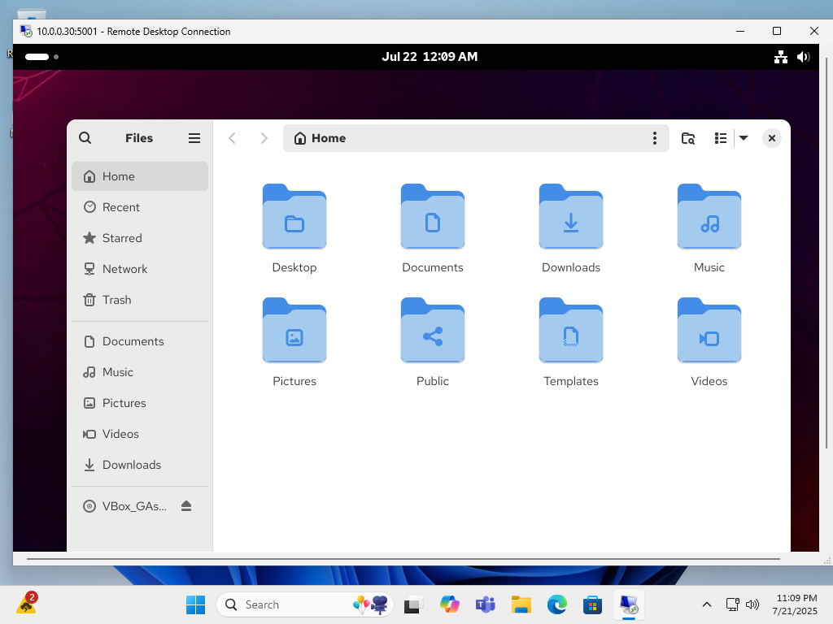Open the Home path three-dot menu

pos(655,138)
